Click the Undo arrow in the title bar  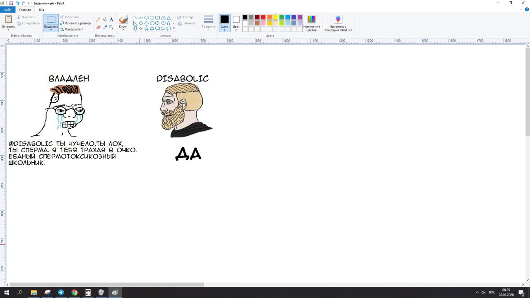[17, 3]
